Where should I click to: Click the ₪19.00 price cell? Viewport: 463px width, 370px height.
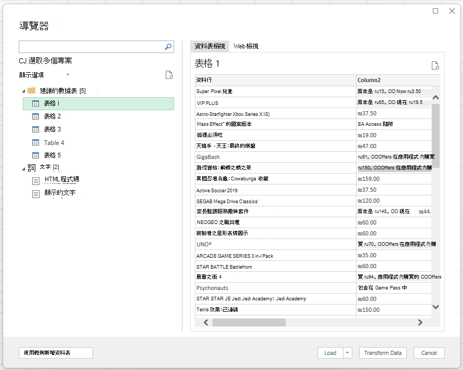click(x=394, y=135)
